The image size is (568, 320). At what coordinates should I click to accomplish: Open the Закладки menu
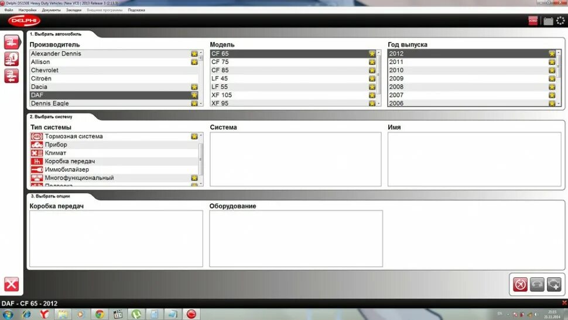[x=74, y=10]
